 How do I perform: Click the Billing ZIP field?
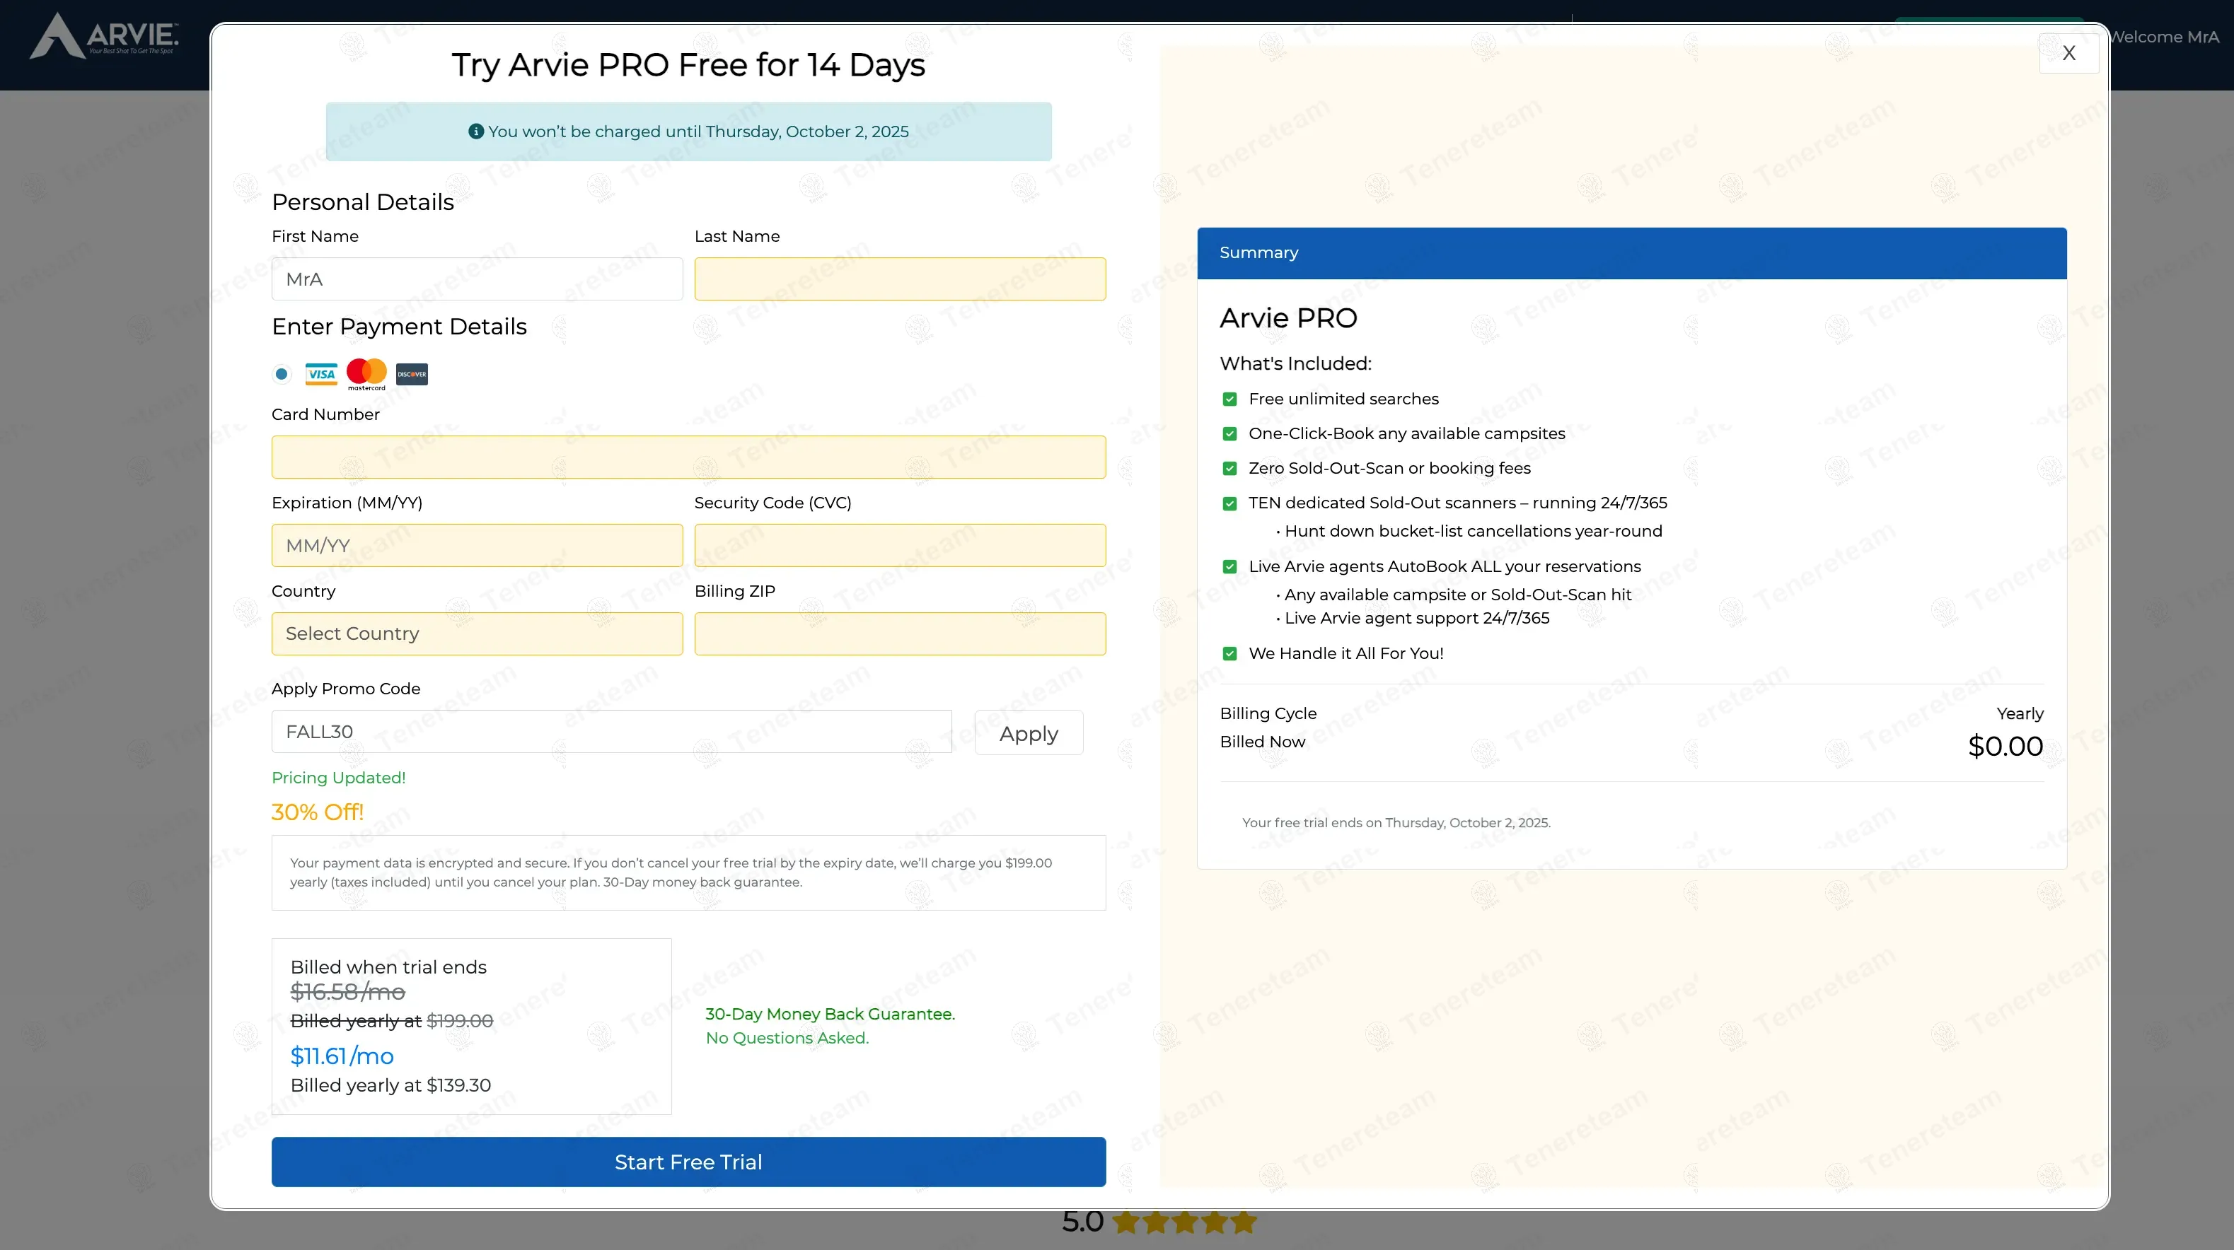[x=899, y=633]
